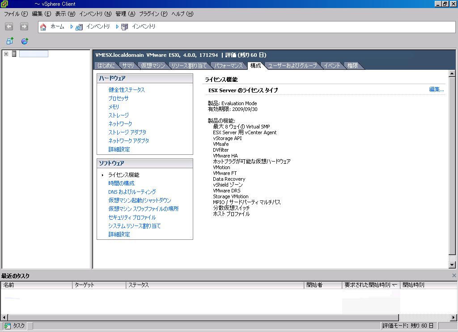Sort tasks by ステータス column header
This screenshot has height=332, width=458.
tap(215, 285)
